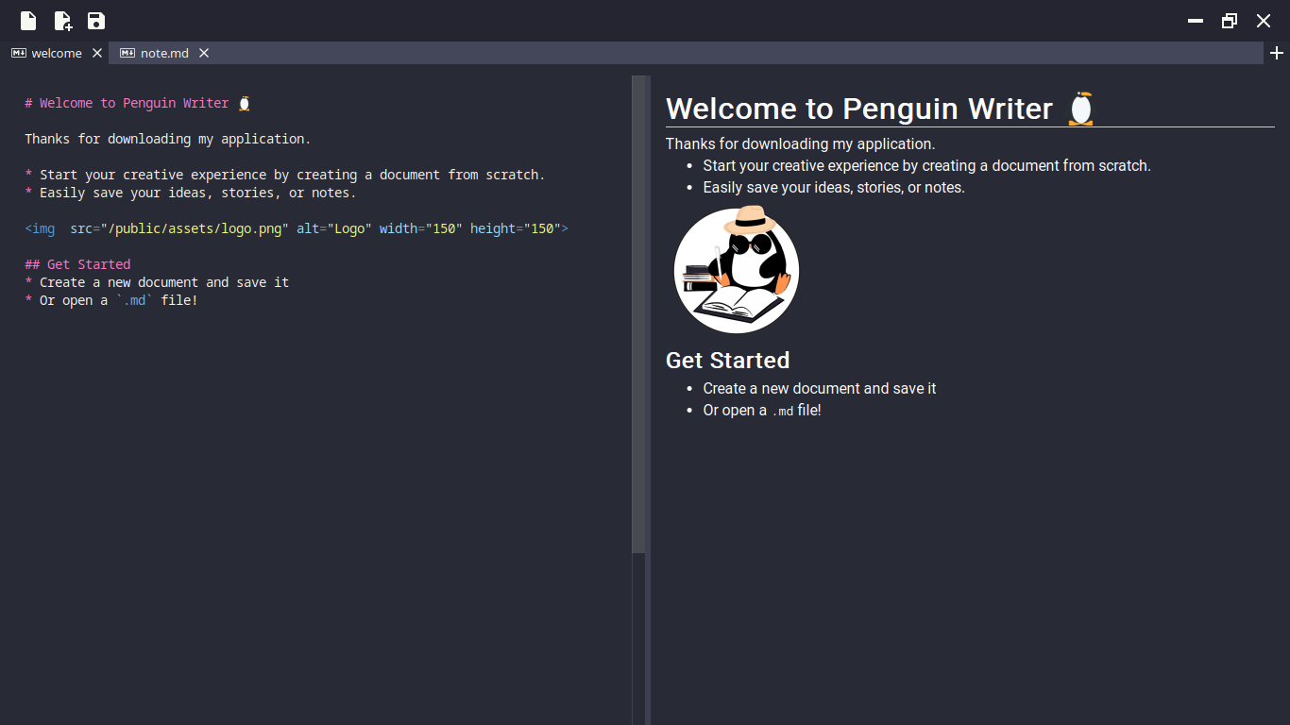The height and width of the screenshot is (725, 1290).
Task: Restore down the window
Action: 1230,21
